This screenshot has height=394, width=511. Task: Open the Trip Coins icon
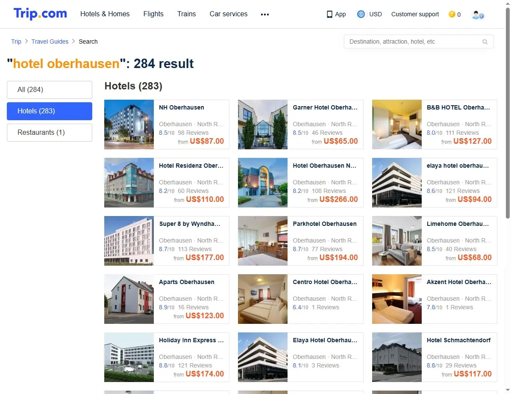coord(452,14)
